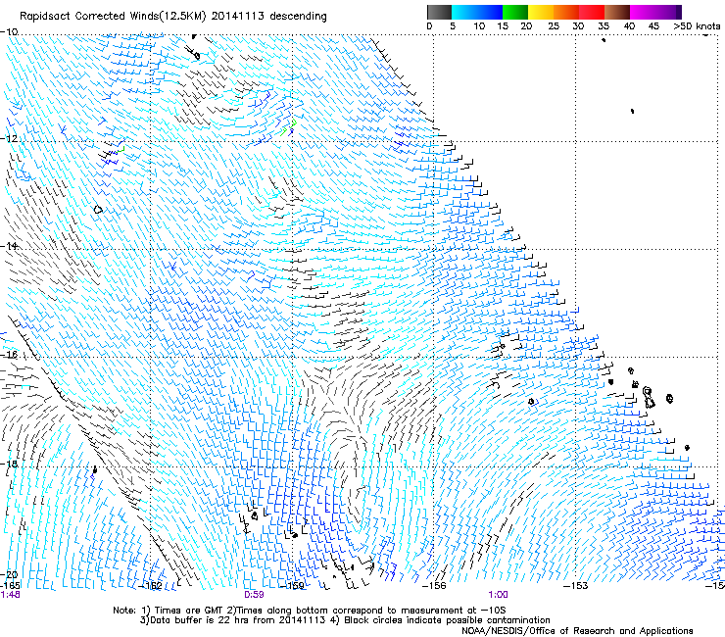The image size is (725, 637).
Task: Click the 'Rapidscat Corrected Winds(12.5KM)' title text
Action: click(x=113, y=17)
